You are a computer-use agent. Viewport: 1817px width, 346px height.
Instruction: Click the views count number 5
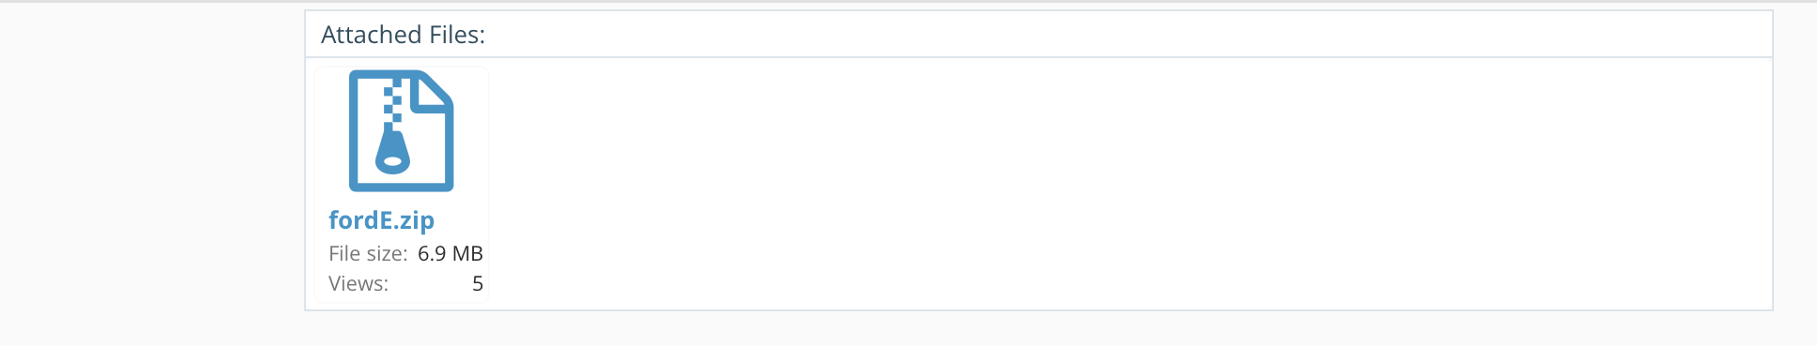tap(478, 283)
